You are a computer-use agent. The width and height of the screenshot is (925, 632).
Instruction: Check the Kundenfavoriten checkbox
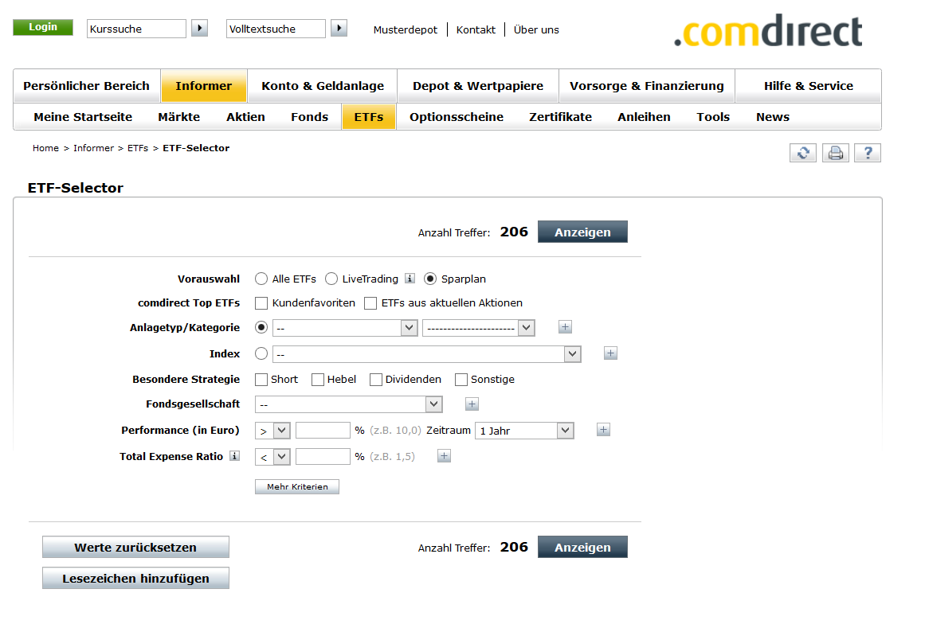point(261,303)
